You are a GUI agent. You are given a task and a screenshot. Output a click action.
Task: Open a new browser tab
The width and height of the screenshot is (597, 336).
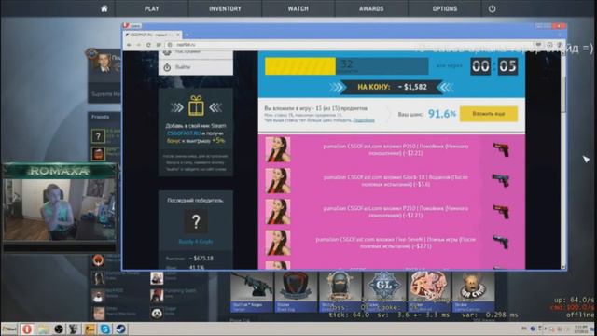tap(187, 35)
